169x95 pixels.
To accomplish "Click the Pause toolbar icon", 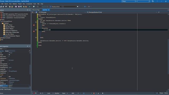I will click(38, 7).
